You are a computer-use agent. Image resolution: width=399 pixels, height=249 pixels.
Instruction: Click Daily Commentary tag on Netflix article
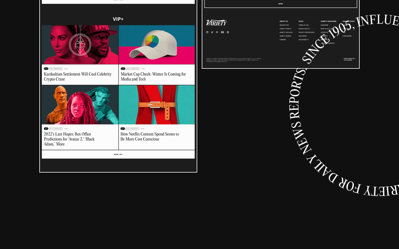pos(133,129)
